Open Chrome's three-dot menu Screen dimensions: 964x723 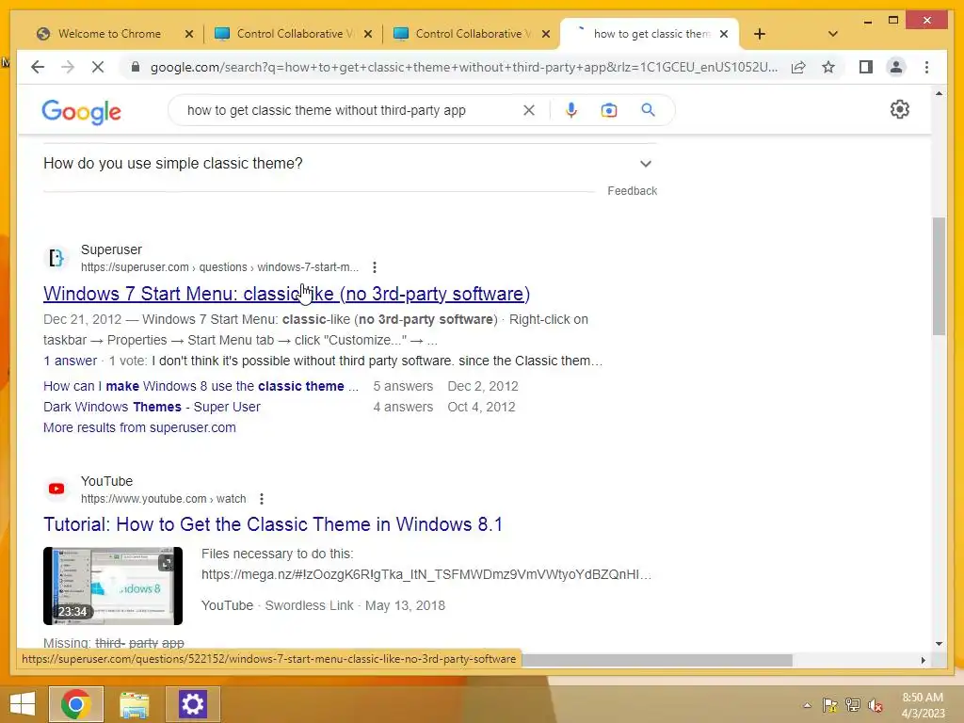coord(926,67)
